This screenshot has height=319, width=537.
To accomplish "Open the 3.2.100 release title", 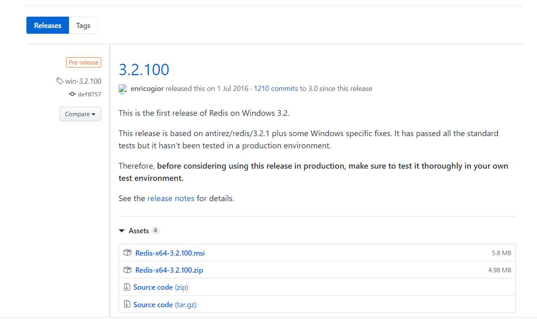I will coord(144,69).
